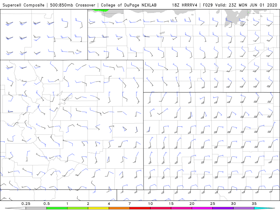Screen dimensions: 280x210
Task: Select the color swatch between 10 and 15
Action: [161, 208]
